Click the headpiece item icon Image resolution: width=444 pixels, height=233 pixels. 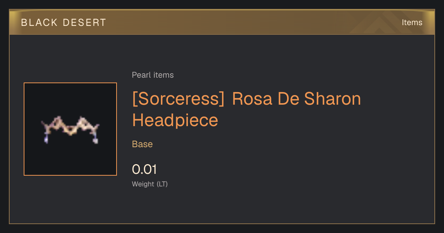70,129
